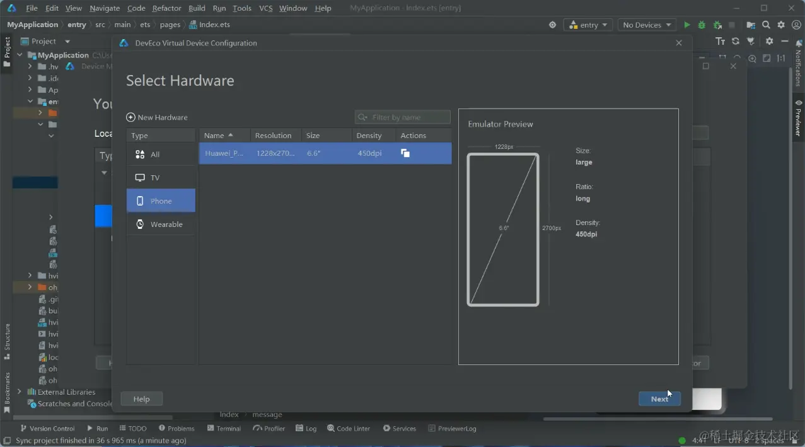Select the All hardware type
The width and height of the screenshot is (805, 447).
point(161,154)
